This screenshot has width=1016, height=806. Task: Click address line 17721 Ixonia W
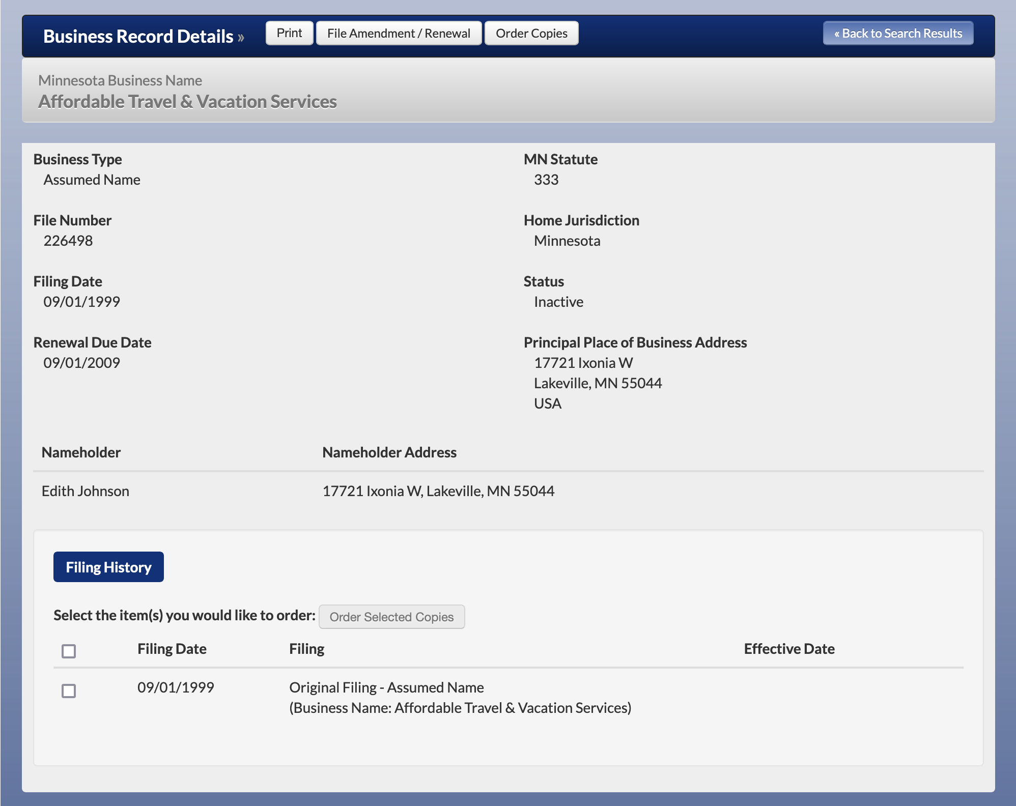pyautogui.click(x=583, y=363)
